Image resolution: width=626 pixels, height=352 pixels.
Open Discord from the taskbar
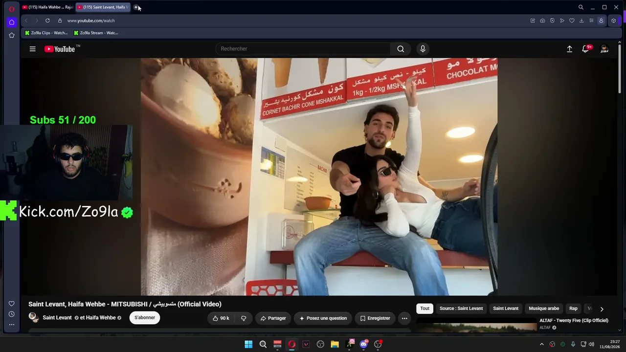(x=363, y=344)
